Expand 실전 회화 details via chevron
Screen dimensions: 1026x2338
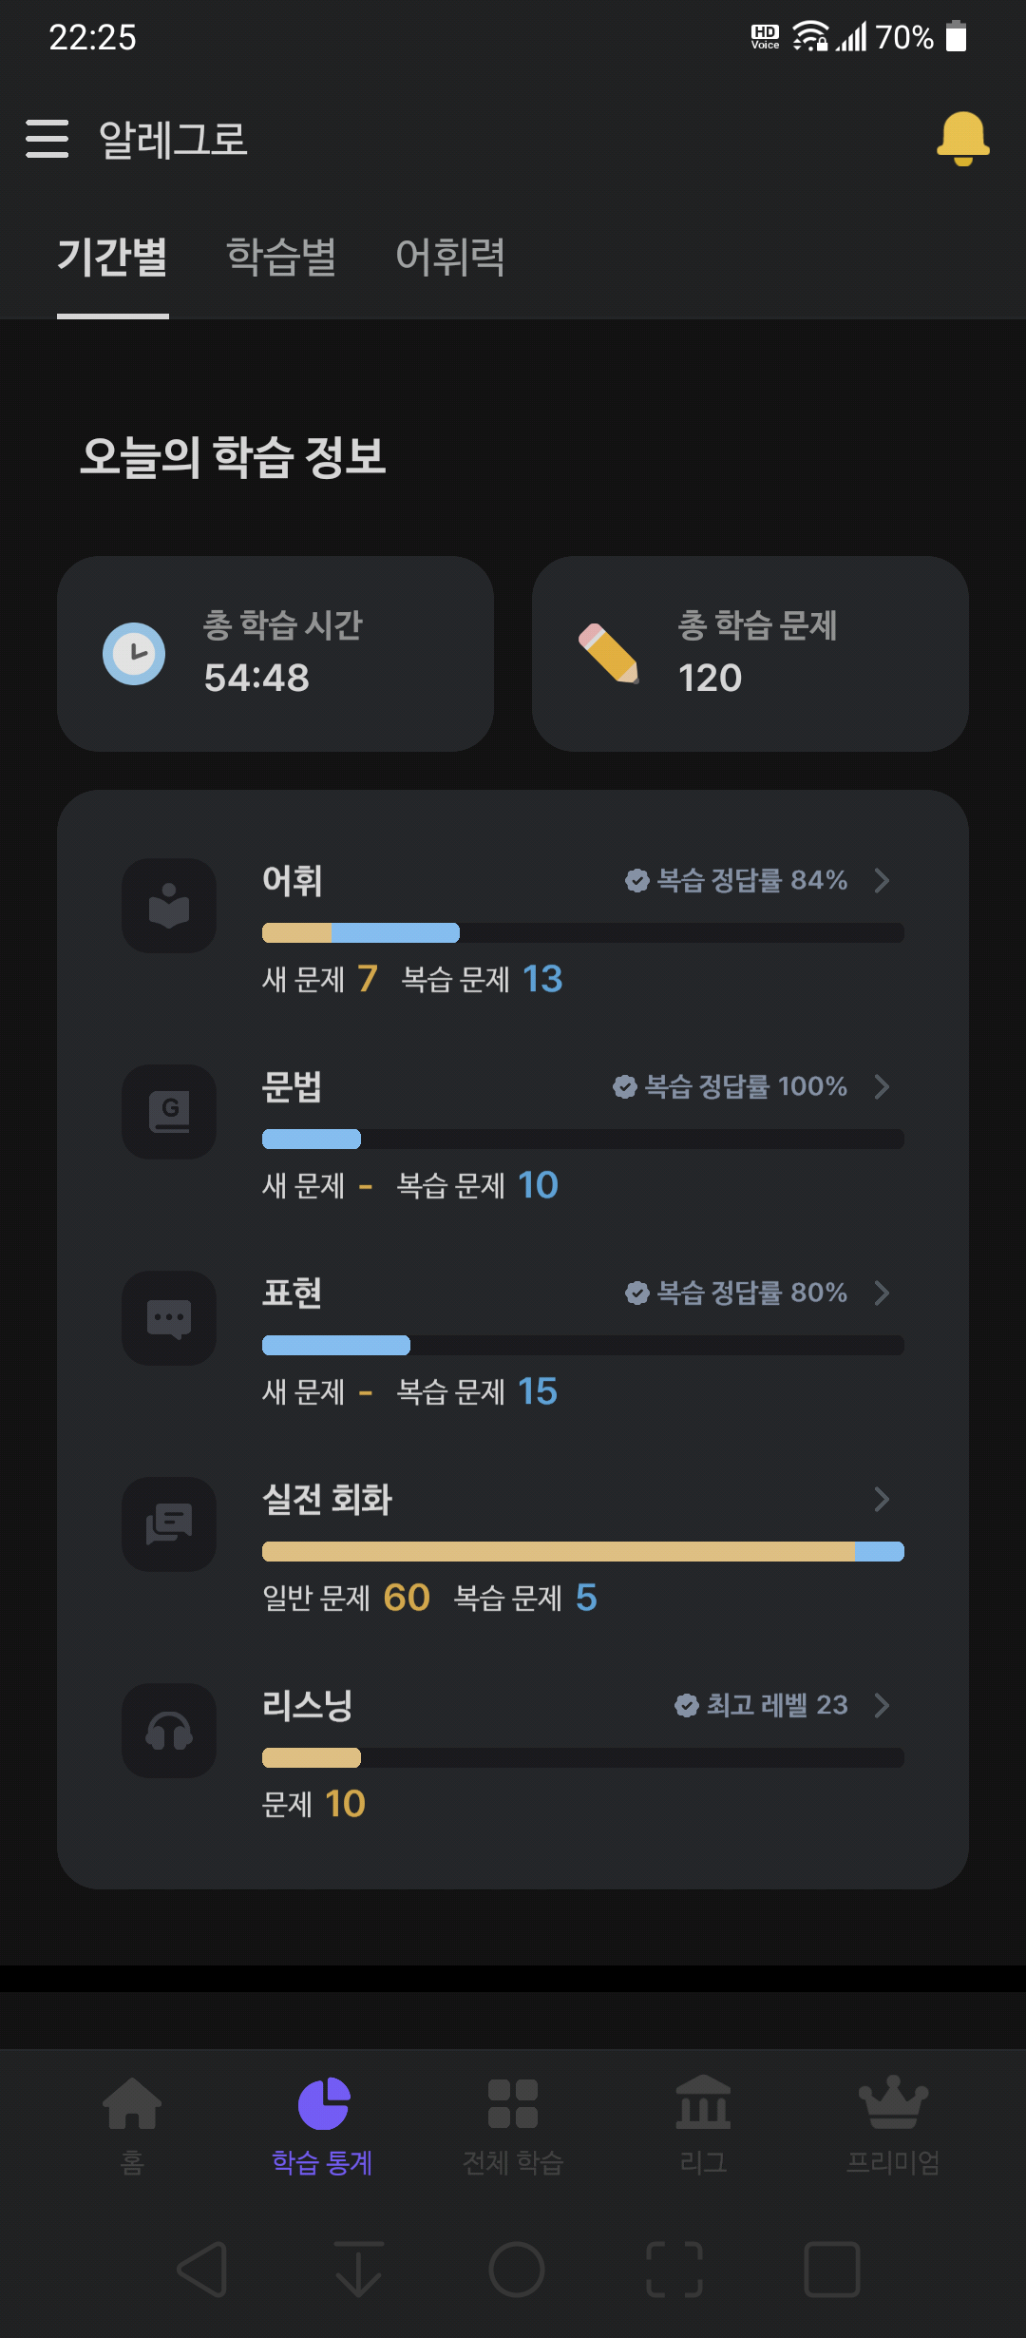click(x=882, y=1499)
